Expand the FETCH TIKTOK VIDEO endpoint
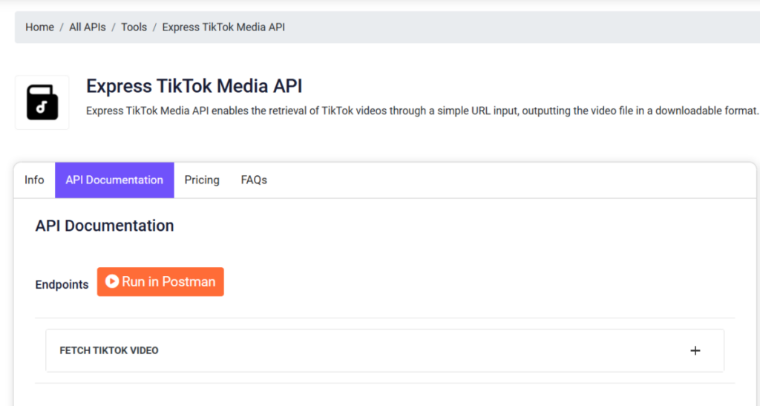 (x=385, y=351)
